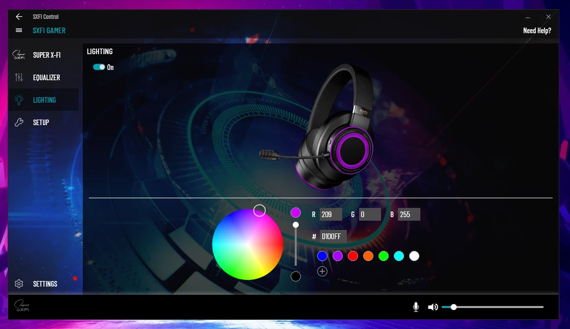Click the Super X-Fi logo icon in sidebar

[18, 55]
